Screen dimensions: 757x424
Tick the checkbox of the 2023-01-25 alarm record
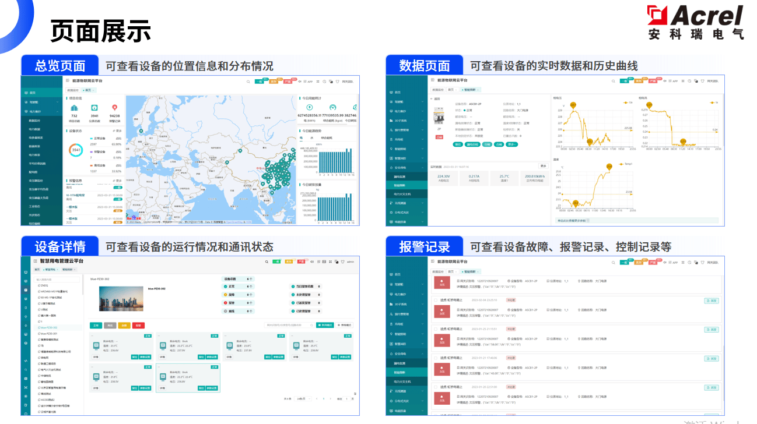tap(435, 328)
